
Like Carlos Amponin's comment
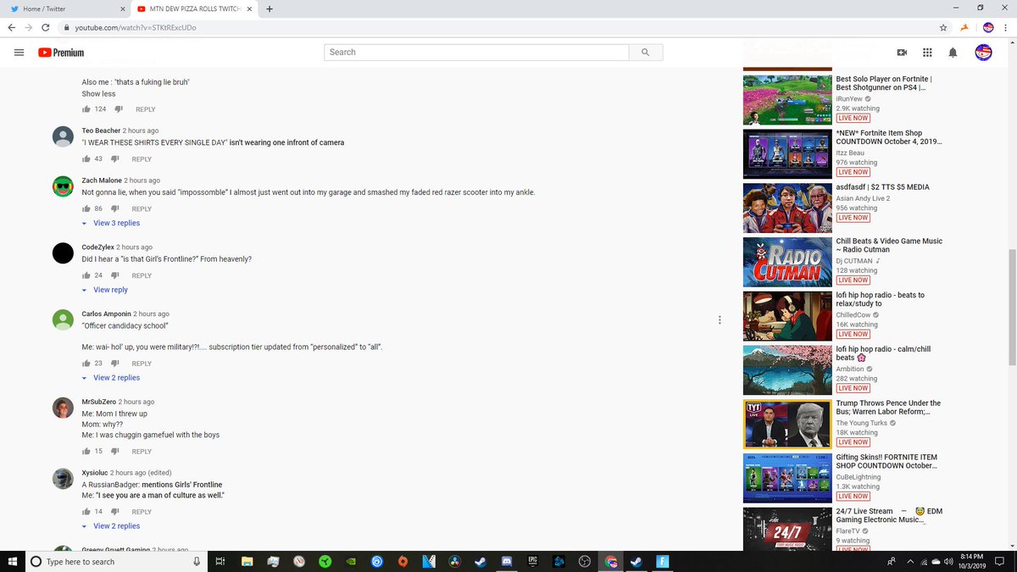[86, 364]
